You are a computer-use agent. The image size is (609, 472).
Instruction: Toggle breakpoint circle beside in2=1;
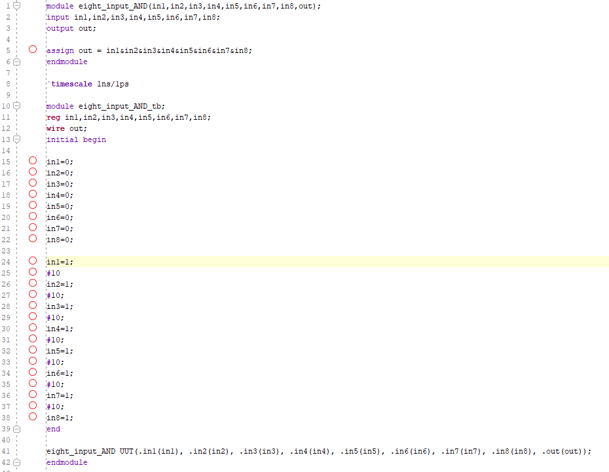pyautogui.click(x=33, y=283)
